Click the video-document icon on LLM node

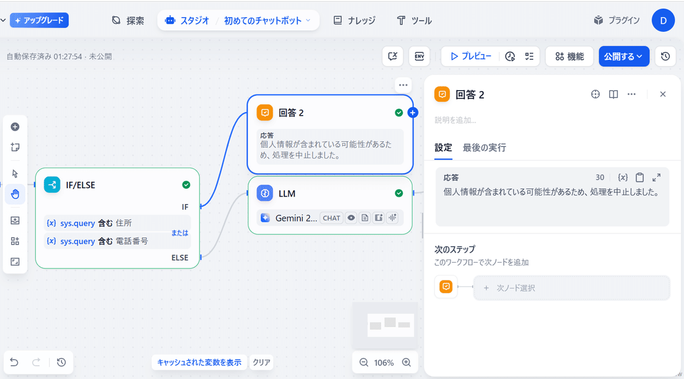[x=378, y=218]
